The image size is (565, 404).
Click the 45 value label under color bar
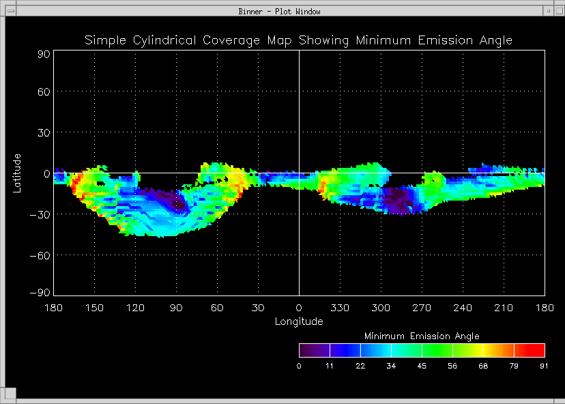tap(422, 366)
